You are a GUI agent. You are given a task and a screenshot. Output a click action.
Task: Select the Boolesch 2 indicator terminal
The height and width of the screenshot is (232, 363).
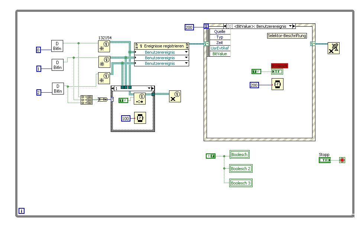pyautogui.click(x=241, y=169)
